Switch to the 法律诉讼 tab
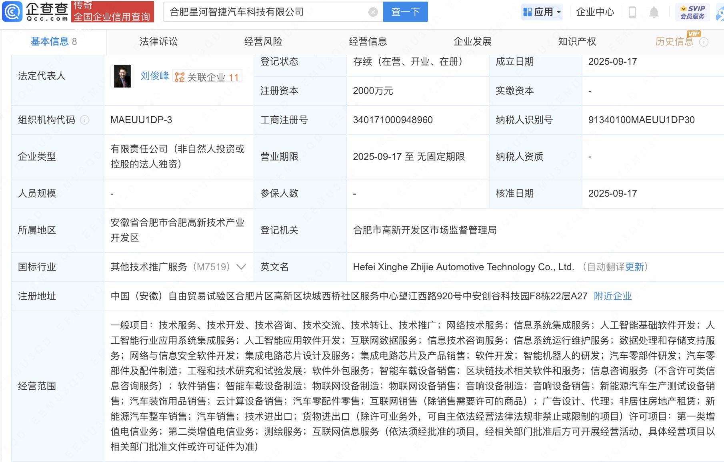This screenshot has height=462, width=724. click(x=158, y=42)
